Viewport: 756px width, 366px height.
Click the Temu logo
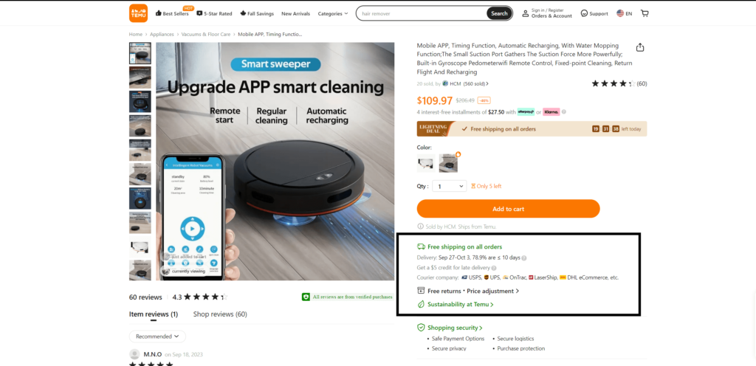pos(138,13)
